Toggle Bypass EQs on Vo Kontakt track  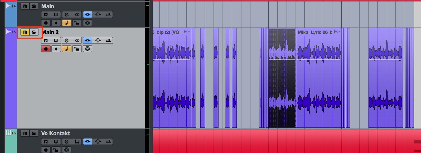98,142
